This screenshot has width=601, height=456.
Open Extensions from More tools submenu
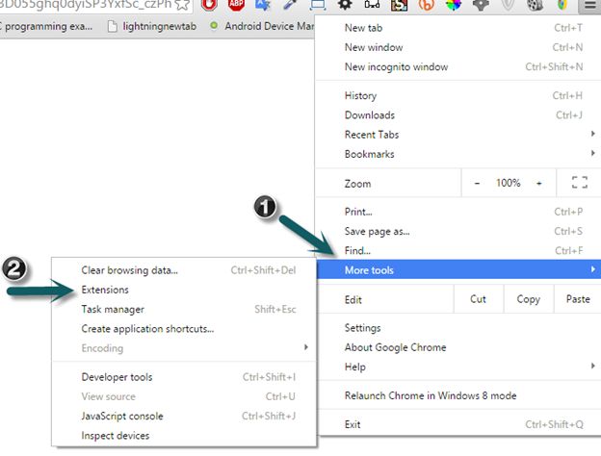(x=184, y=290)
